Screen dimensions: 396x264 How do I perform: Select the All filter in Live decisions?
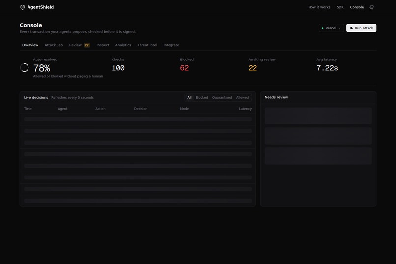click(189, 97)
